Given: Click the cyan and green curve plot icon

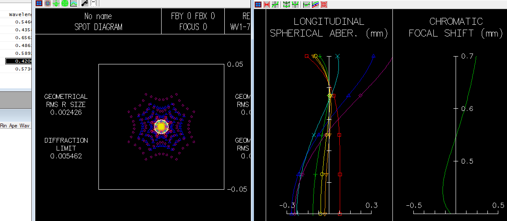Looking at the screenshot, I should [74, 3].
